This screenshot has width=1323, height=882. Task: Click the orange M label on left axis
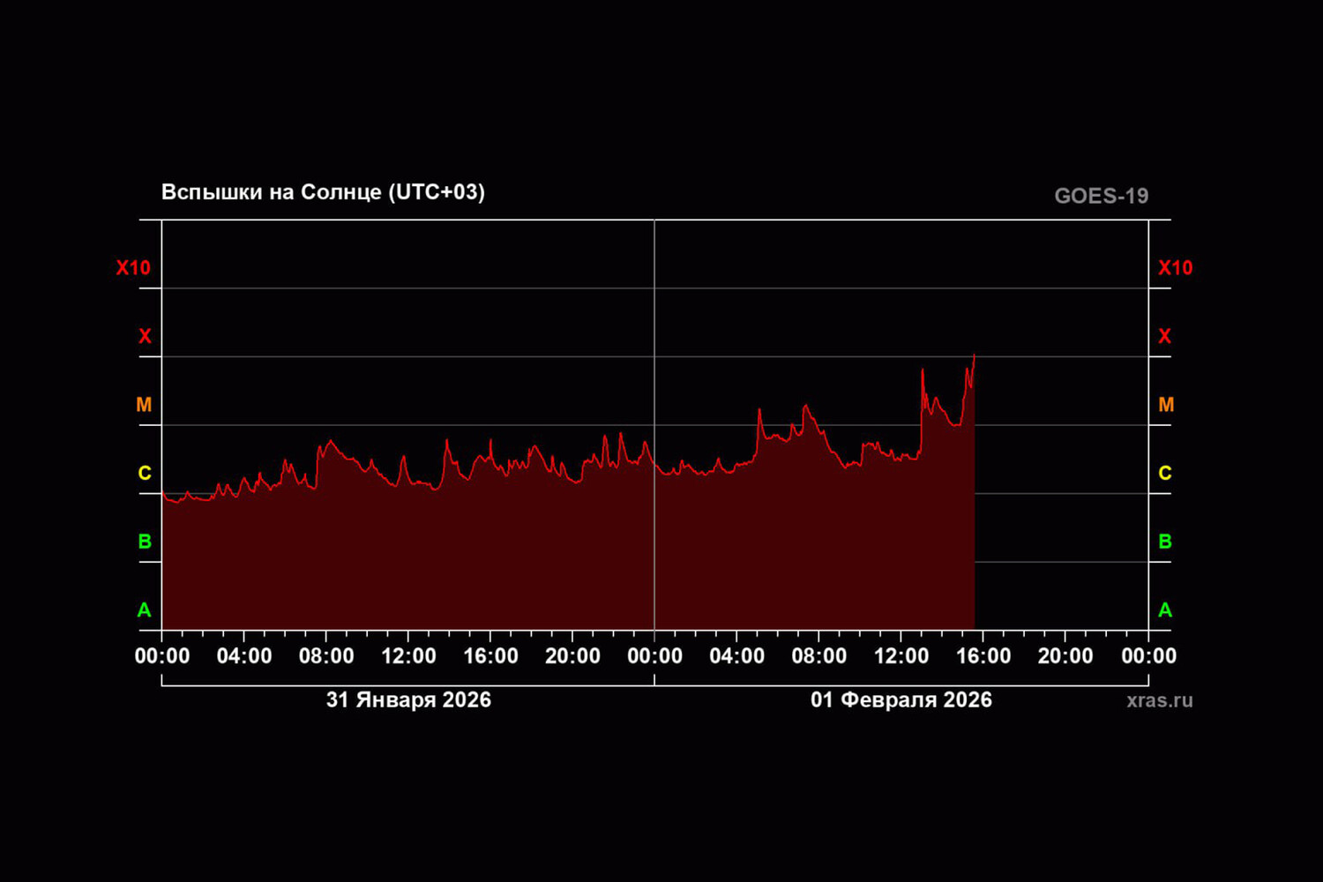tap(144, 405)
